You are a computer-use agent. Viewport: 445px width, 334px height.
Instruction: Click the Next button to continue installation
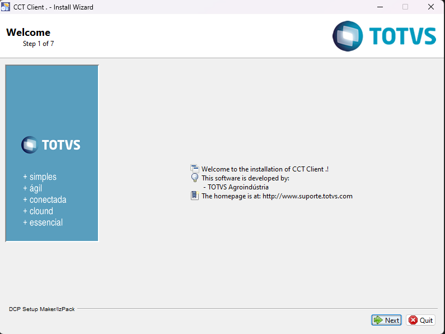click(386, 320)
